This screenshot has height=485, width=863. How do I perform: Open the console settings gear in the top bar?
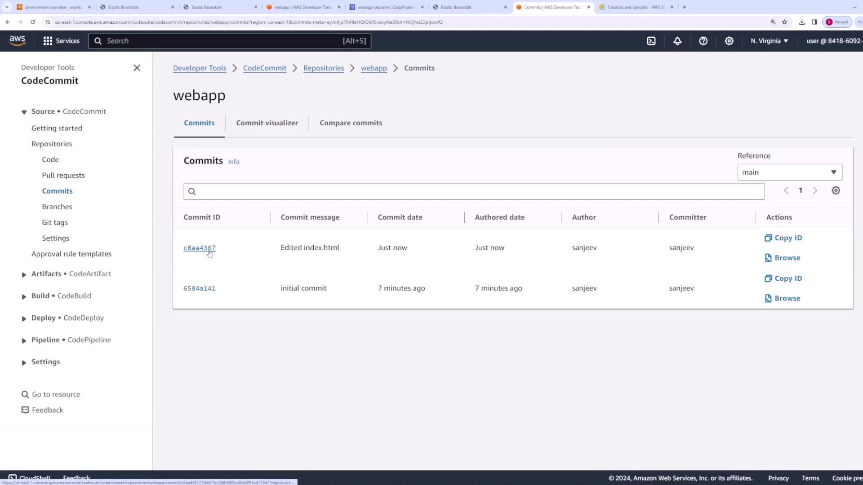[x=729, y=41]
